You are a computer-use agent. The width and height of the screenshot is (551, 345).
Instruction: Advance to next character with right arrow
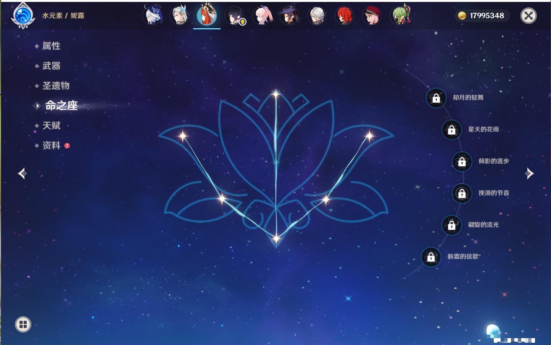click(529, 173)
